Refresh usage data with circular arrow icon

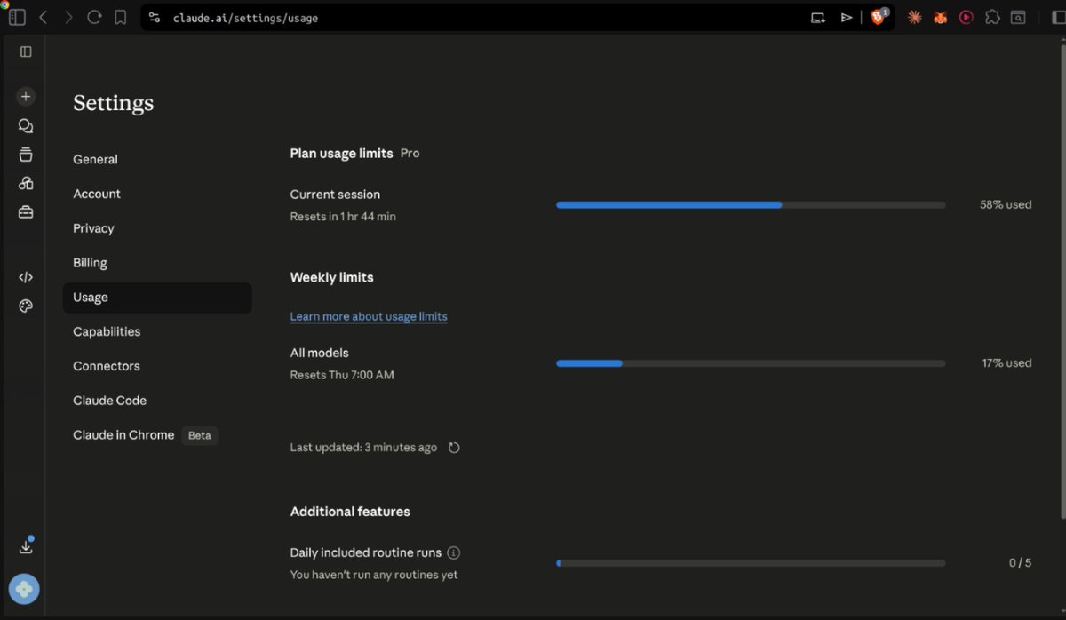(x=454, y=448)
